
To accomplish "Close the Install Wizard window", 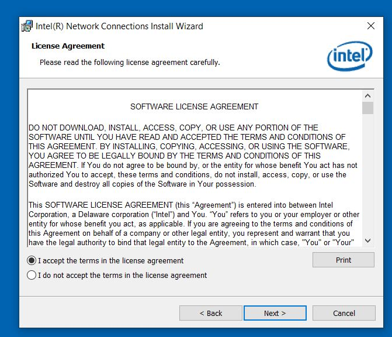I will tap(370, 26).
